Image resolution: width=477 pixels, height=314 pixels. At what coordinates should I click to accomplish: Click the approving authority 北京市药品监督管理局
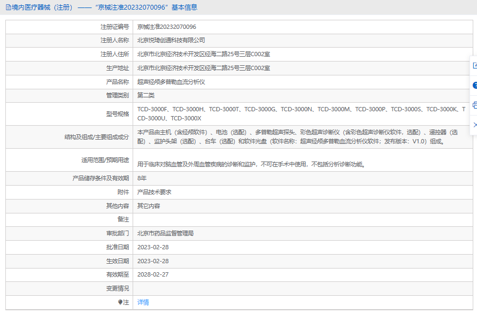coord(165,233)
